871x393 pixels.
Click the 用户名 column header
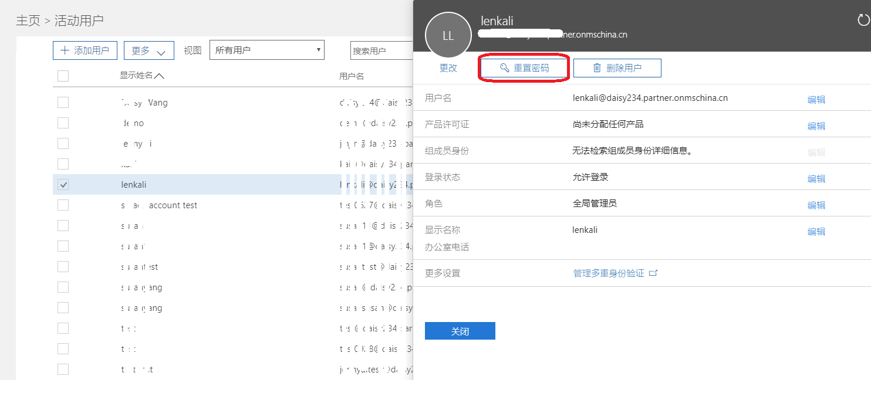(x=352, y=76)
